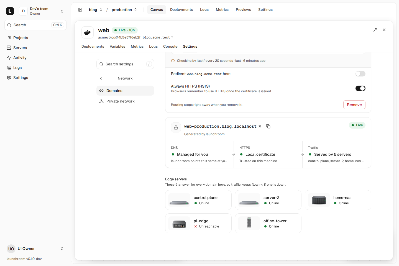Close the web service panel
The height and width of the screenshot is (266, 399).
tap(384, 30)
